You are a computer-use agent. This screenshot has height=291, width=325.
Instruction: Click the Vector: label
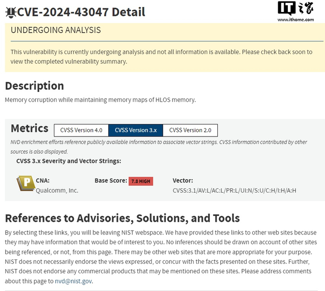[x=182, y=181]
